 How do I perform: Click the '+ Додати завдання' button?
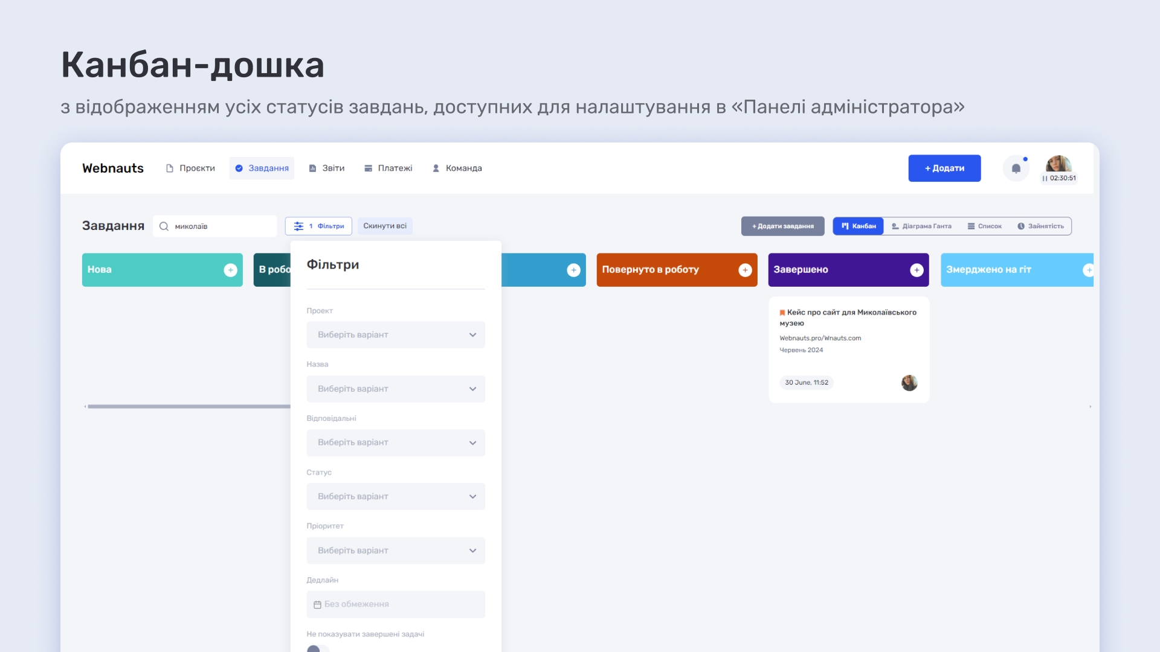click(782, 226)
